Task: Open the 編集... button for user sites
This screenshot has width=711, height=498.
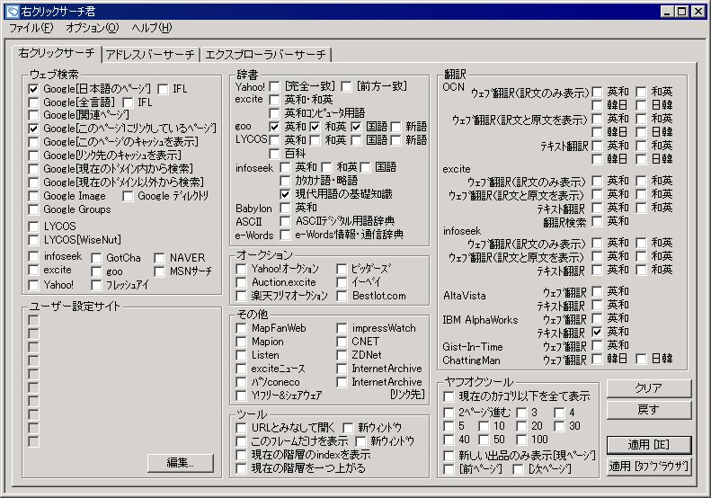Action: tap(180, 463)
